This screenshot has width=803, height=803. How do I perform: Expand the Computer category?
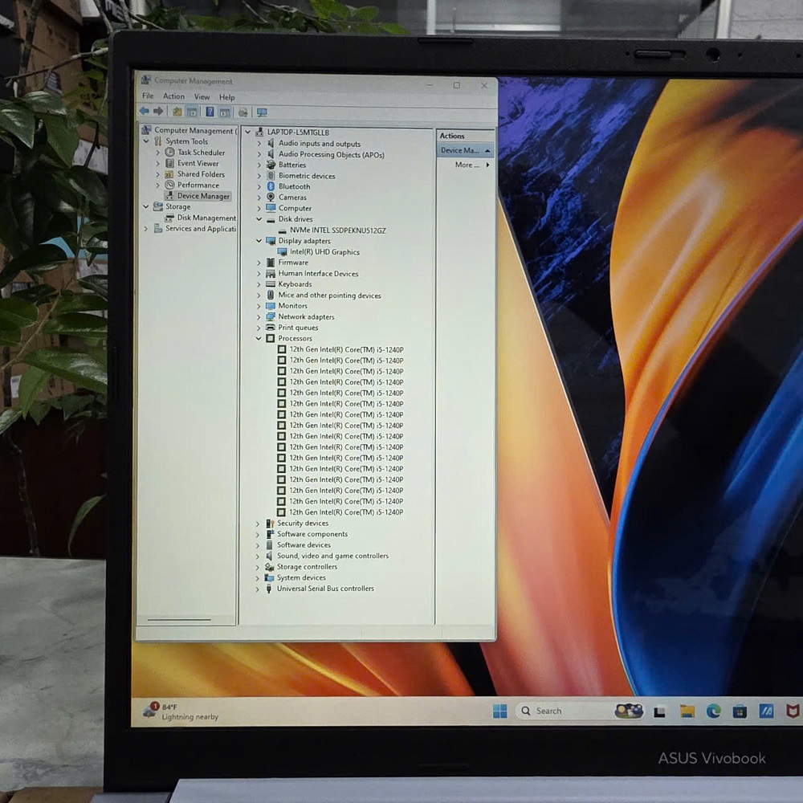pos(259,209)
